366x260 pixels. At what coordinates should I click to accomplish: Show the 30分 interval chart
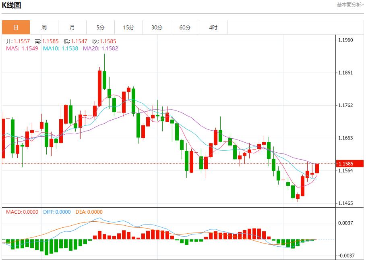point(157,27)
